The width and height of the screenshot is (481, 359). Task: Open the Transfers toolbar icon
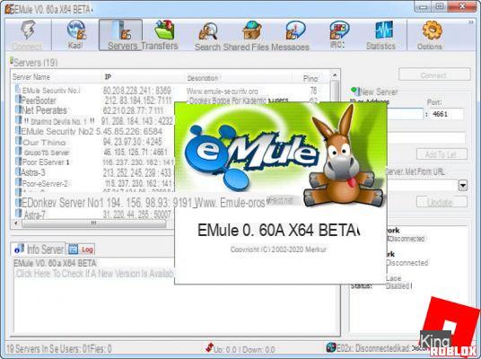point(164,30)
